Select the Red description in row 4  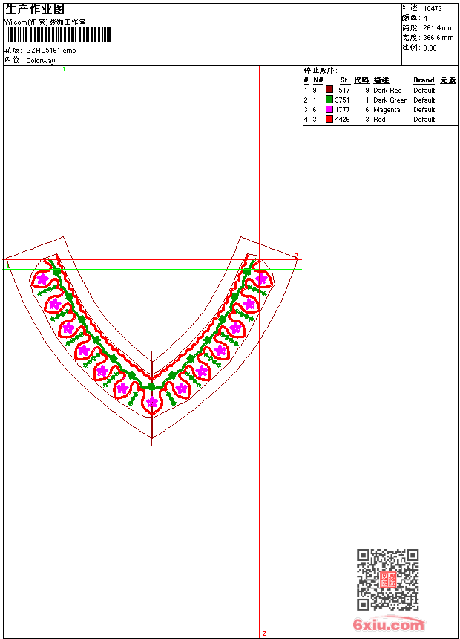coord(379,120)
